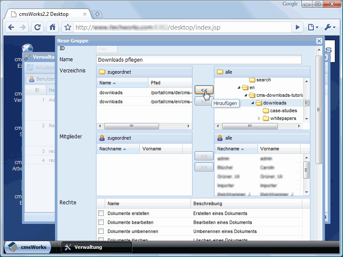
Task: Click Vorname header in assigned members
Action: click(x=161, y=149)
